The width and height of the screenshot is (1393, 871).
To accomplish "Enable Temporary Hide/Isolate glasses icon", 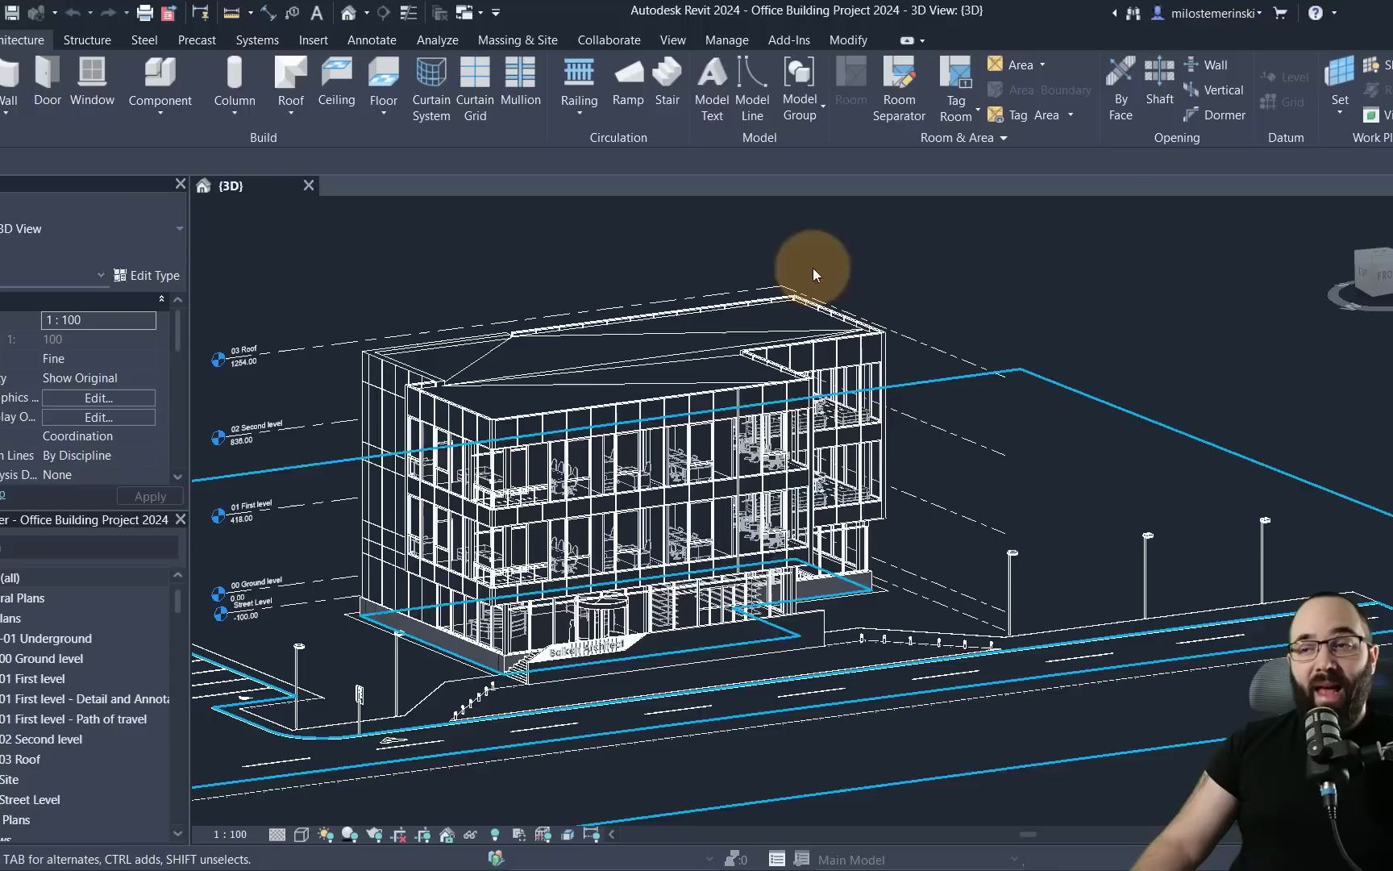I will (470, 835).
